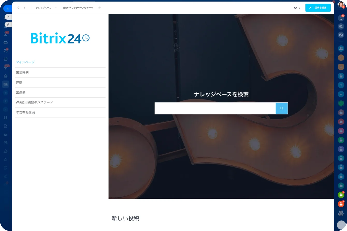This screenshot has height=231, width=347.
Task: Navigate back using the left chevron arrow
Action: coord(18,8)
